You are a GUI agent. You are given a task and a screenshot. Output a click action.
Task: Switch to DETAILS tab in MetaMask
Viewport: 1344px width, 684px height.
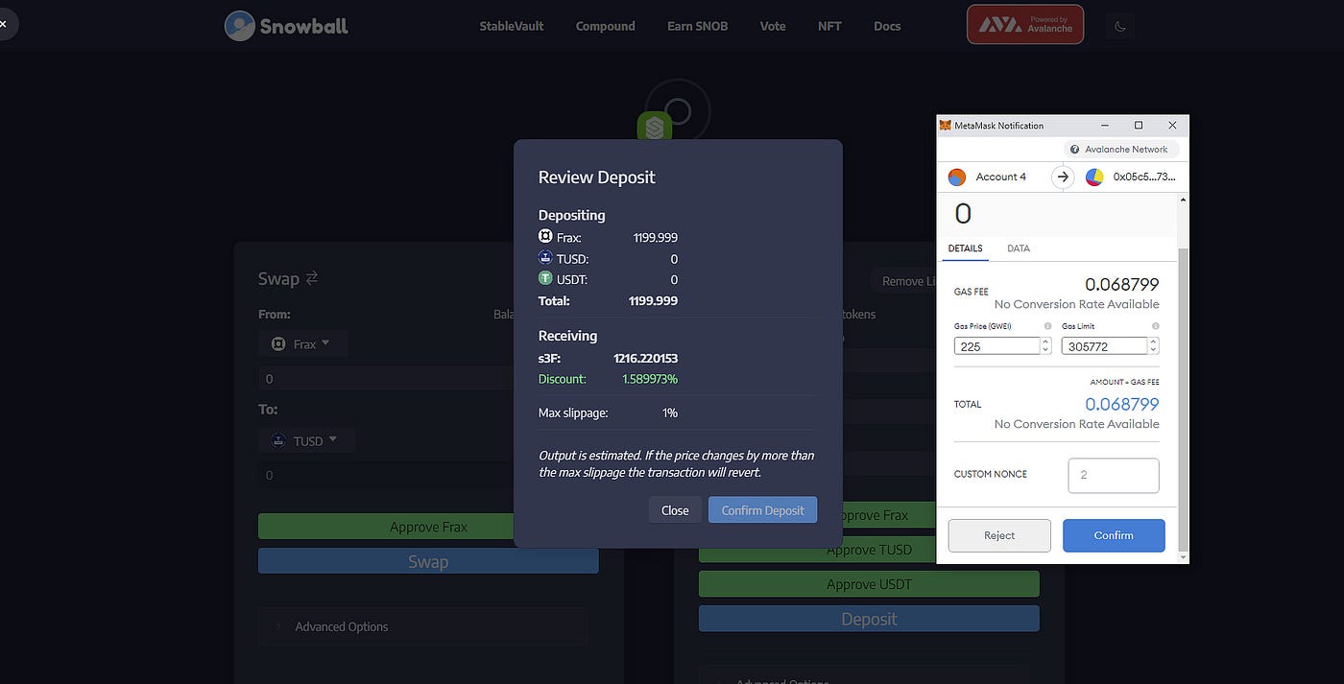[x=965, y=248]
